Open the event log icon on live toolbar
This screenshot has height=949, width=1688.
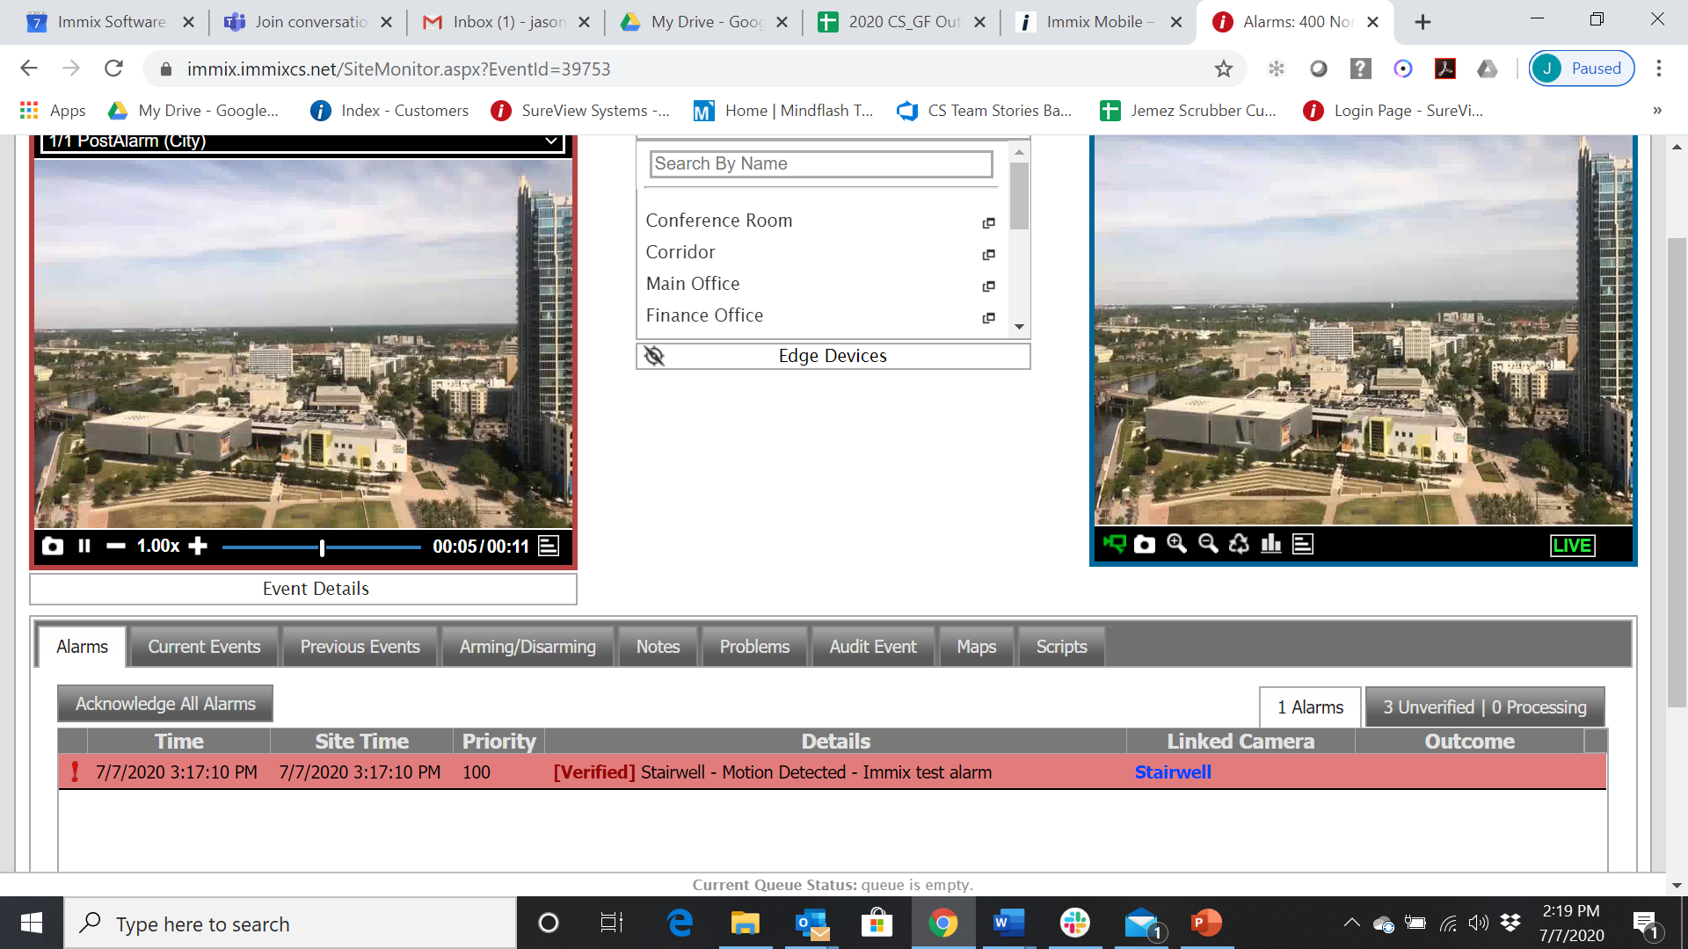[x=1302, y=545]
